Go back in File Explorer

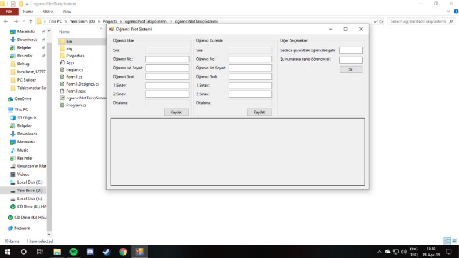(6, 21)
